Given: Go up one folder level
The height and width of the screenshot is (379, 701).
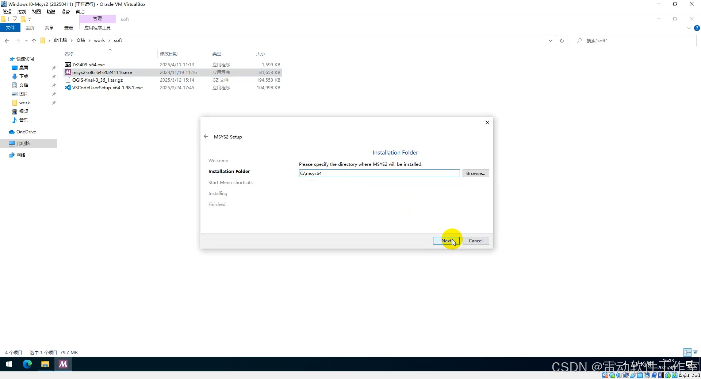Looking at the screenshot, I should [34, 40].
